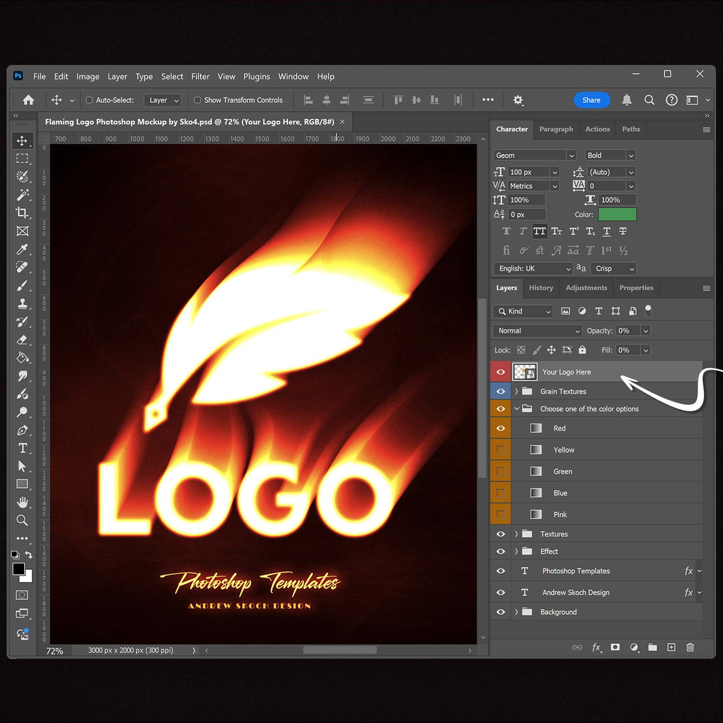Select the Paint Bucket tool
The width and height of the screenshot is (723, 723).
pyautogui.click(x=22, y=358)
